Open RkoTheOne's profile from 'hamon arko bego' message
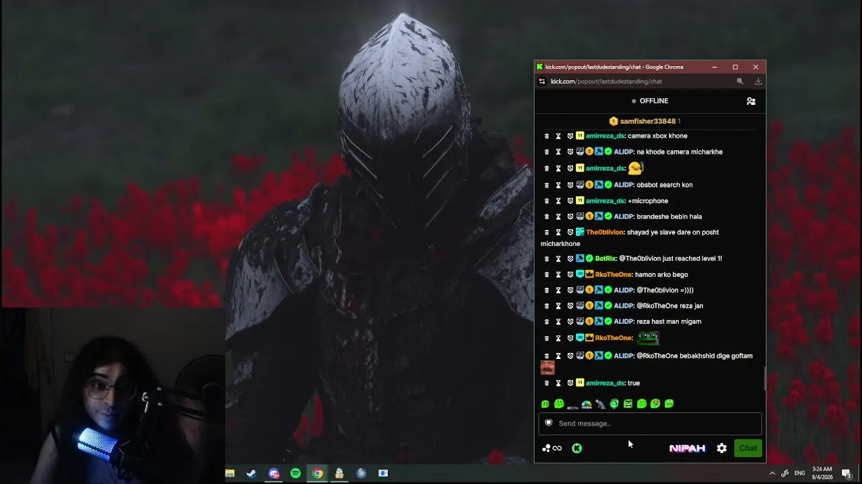This screenshot has height=484, width=862. pos(614,275)
